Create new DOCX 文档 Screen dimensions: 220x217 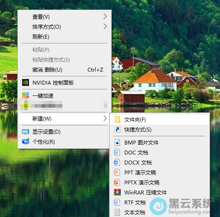coord(159,162)
